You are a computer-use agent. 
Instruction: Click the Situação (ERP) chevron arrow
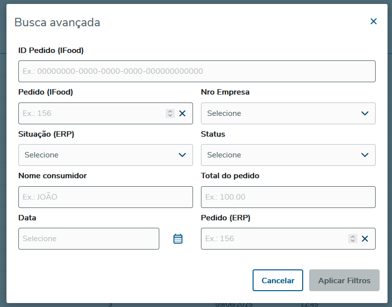(x=182, y=155)
